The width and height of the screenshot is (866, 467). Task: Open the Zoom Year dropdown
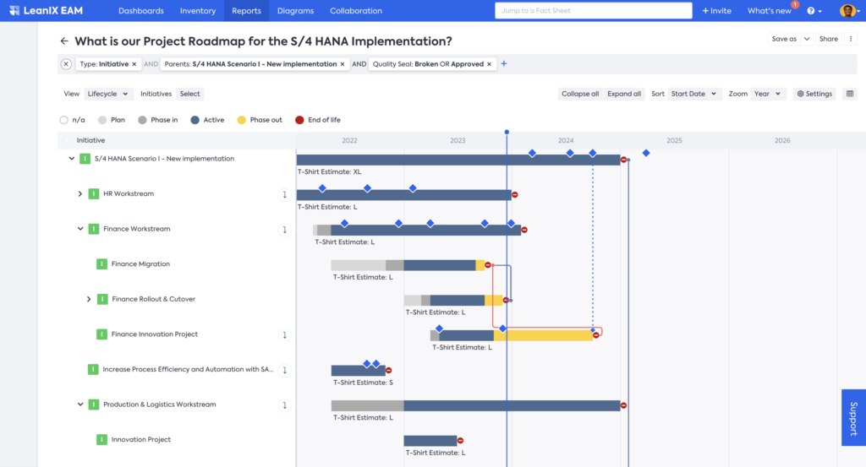click(768, 94)
